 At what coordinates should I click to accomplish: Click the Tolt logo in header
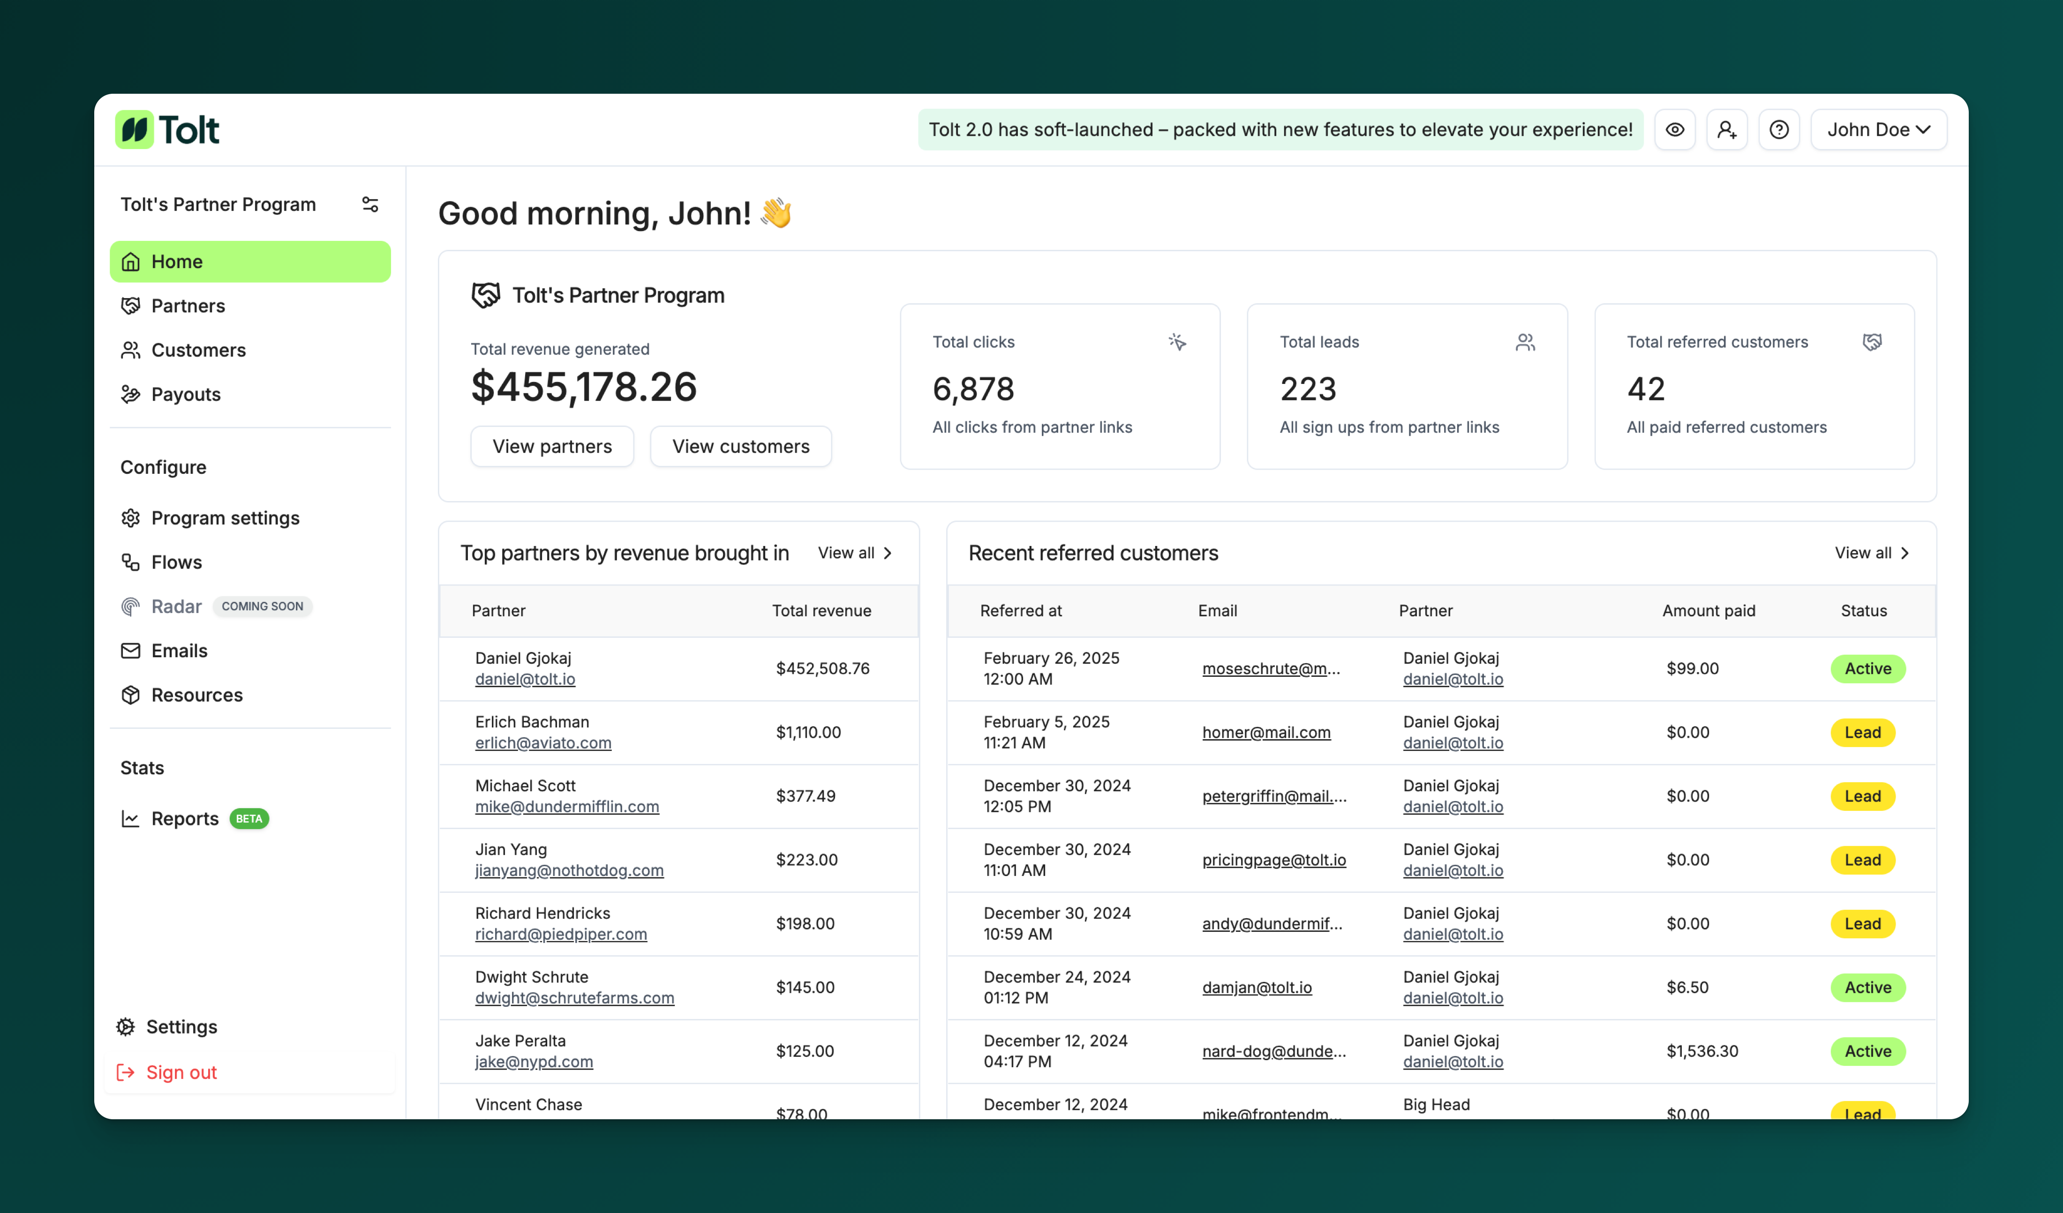point(168,129)
